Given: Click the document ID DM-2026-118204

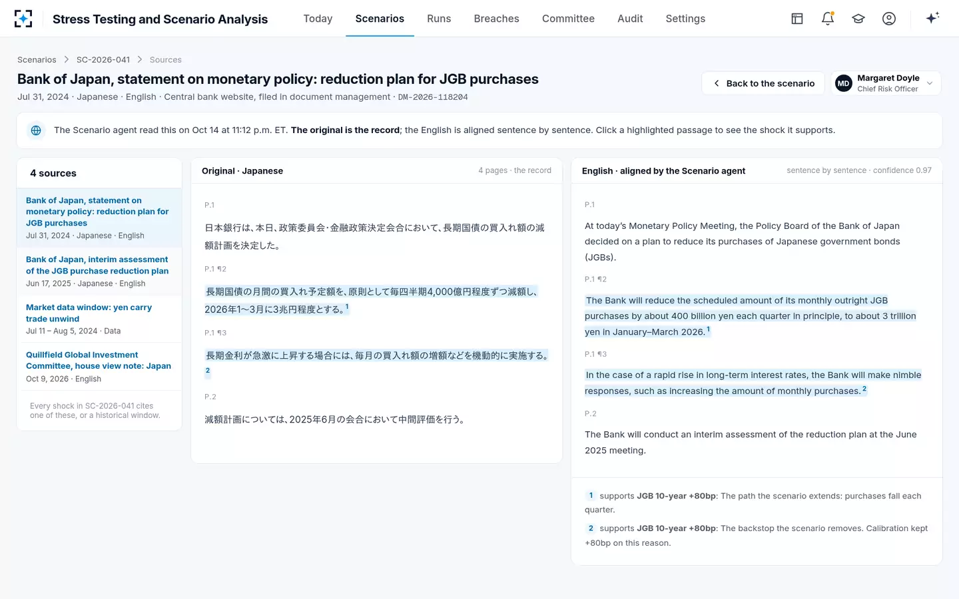Looking at the screenshot, I should click(x=433, y=97).
